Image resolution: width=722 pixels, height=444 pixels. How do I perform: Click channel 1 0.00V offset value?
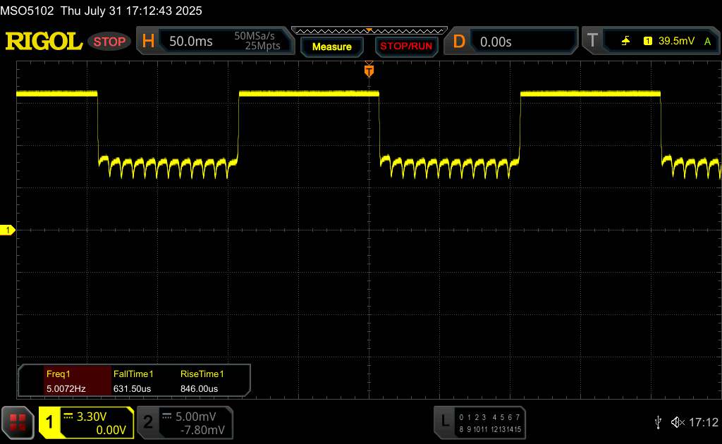(111, 430)
